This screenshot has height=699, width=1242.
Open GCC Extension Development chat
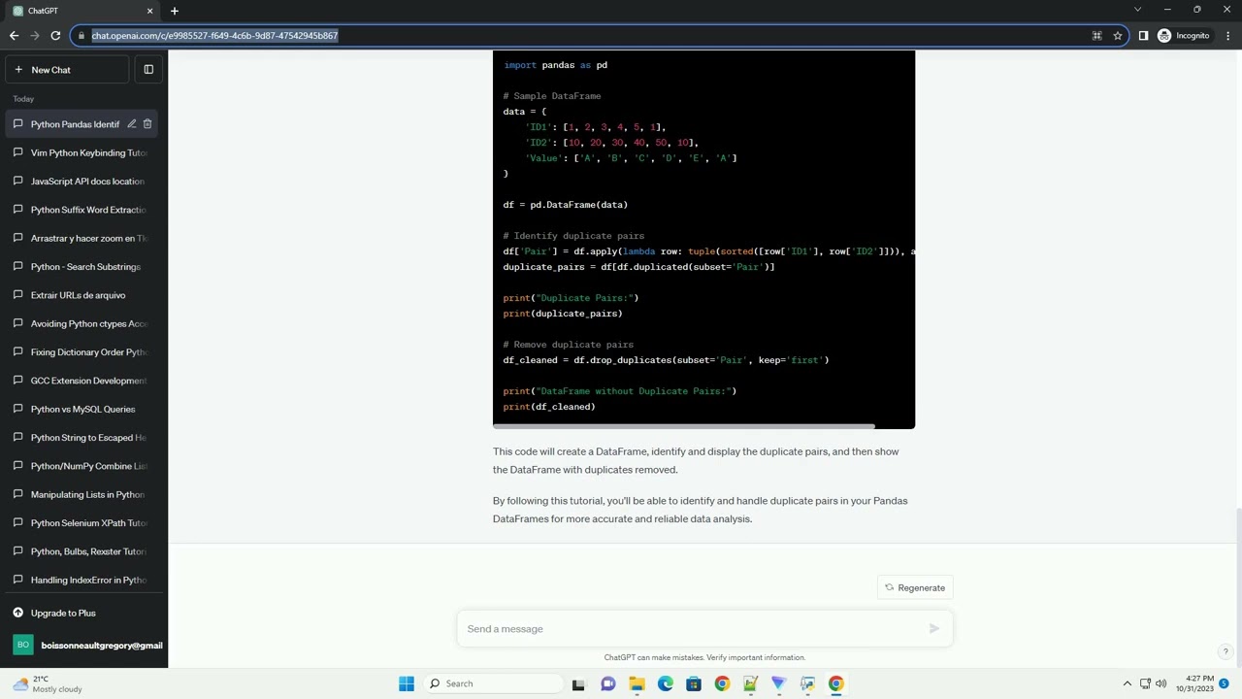tap(83, 381)
